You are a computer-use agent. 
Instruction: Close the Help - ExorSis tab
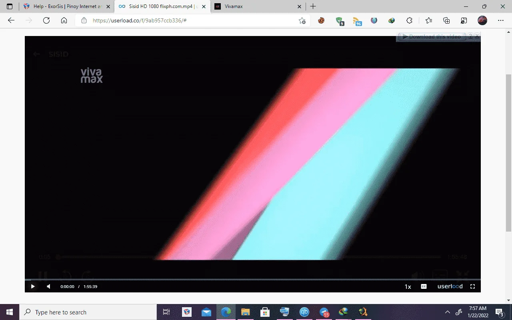tap(108, 6)
